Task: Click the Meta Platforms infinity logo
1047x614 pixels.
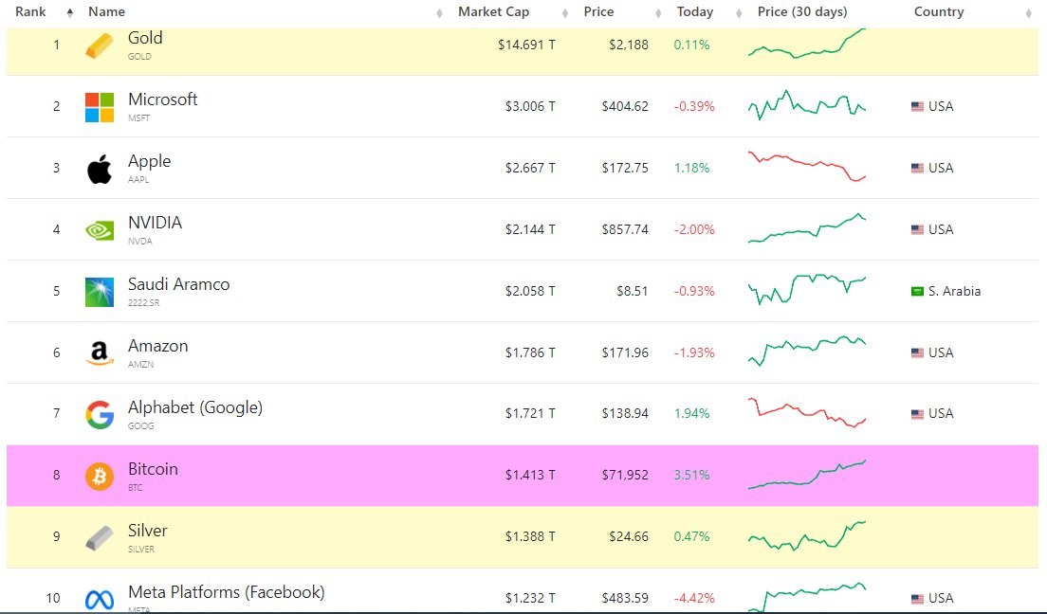Action: pyautogui.click(x=98, y=597)
